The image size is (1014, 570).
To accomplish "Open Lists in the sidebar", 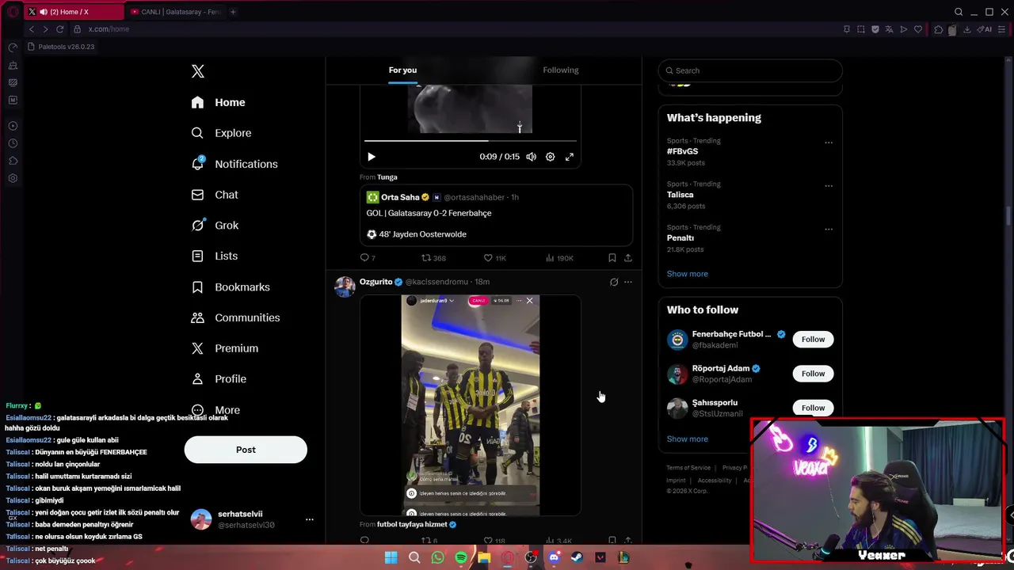I will point(215,256).
